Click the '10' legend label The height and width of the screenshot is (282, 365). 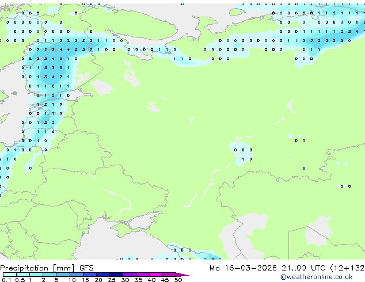tap(72, 280)
